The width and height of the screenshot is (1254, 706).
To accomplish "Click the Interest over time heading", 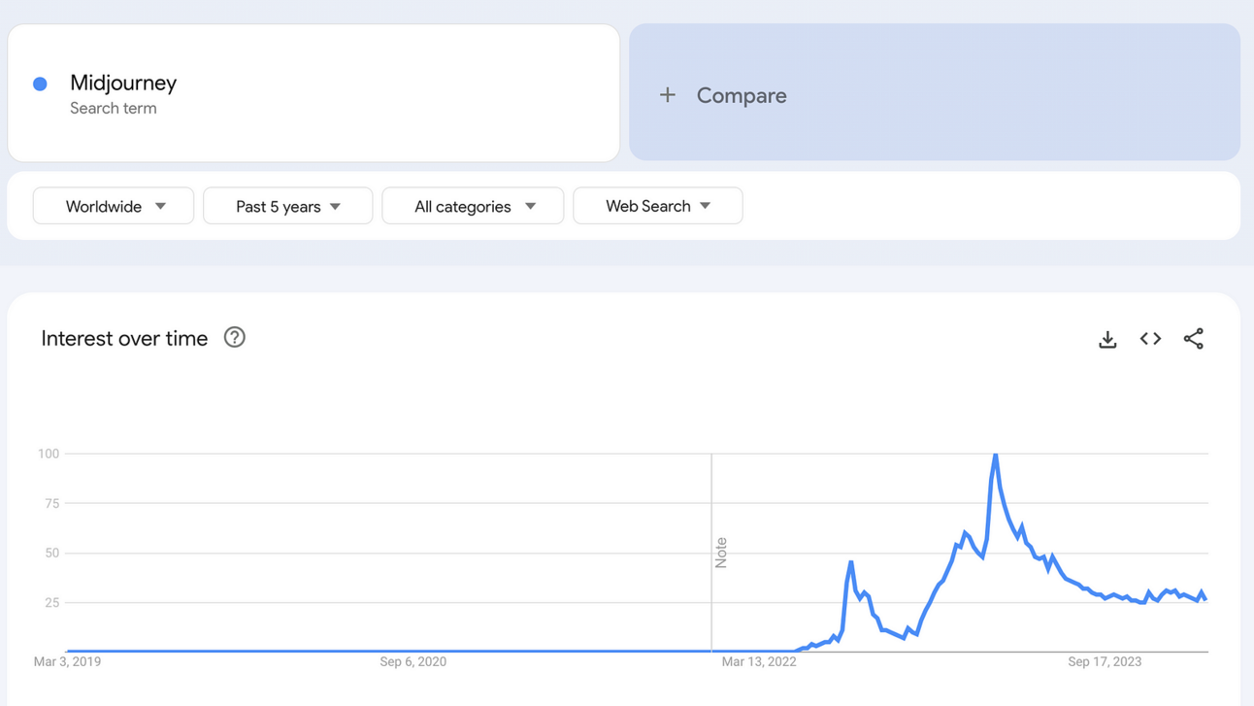I will coord(124,339).
